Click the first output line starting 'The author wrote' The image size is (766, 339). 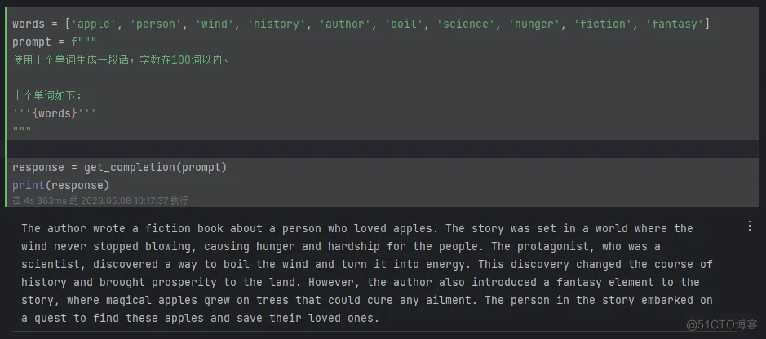click(x=356, y=228)
